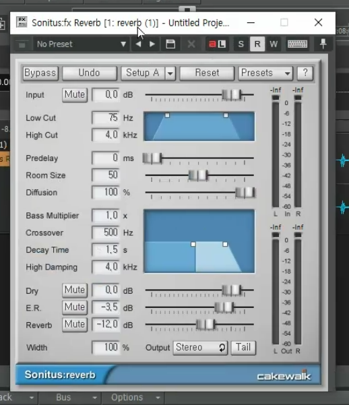The height and width of the screenshot is (405, 349).
Task: Click the Undo button
Action: point(90,73)
